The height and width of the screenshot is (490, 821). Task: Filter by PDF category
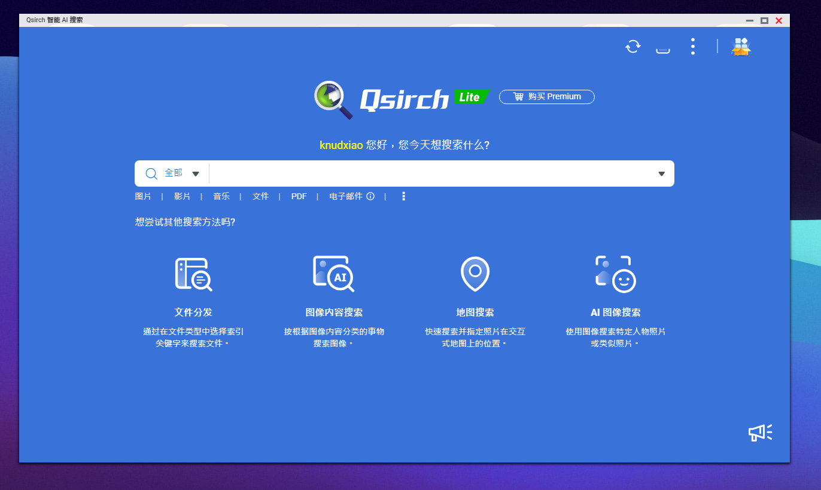pyautogui.click(x=299, y=196)
